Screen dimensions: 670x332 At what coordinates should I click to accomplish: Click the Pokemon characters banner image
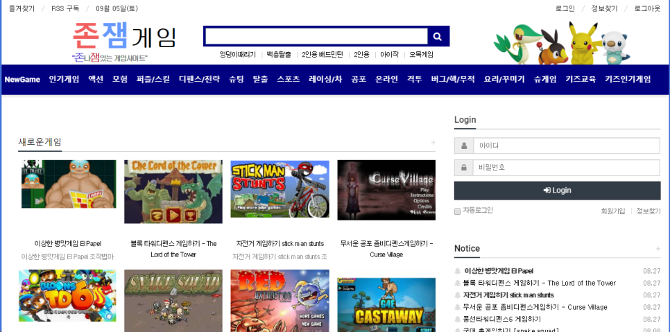pos(562,44)
